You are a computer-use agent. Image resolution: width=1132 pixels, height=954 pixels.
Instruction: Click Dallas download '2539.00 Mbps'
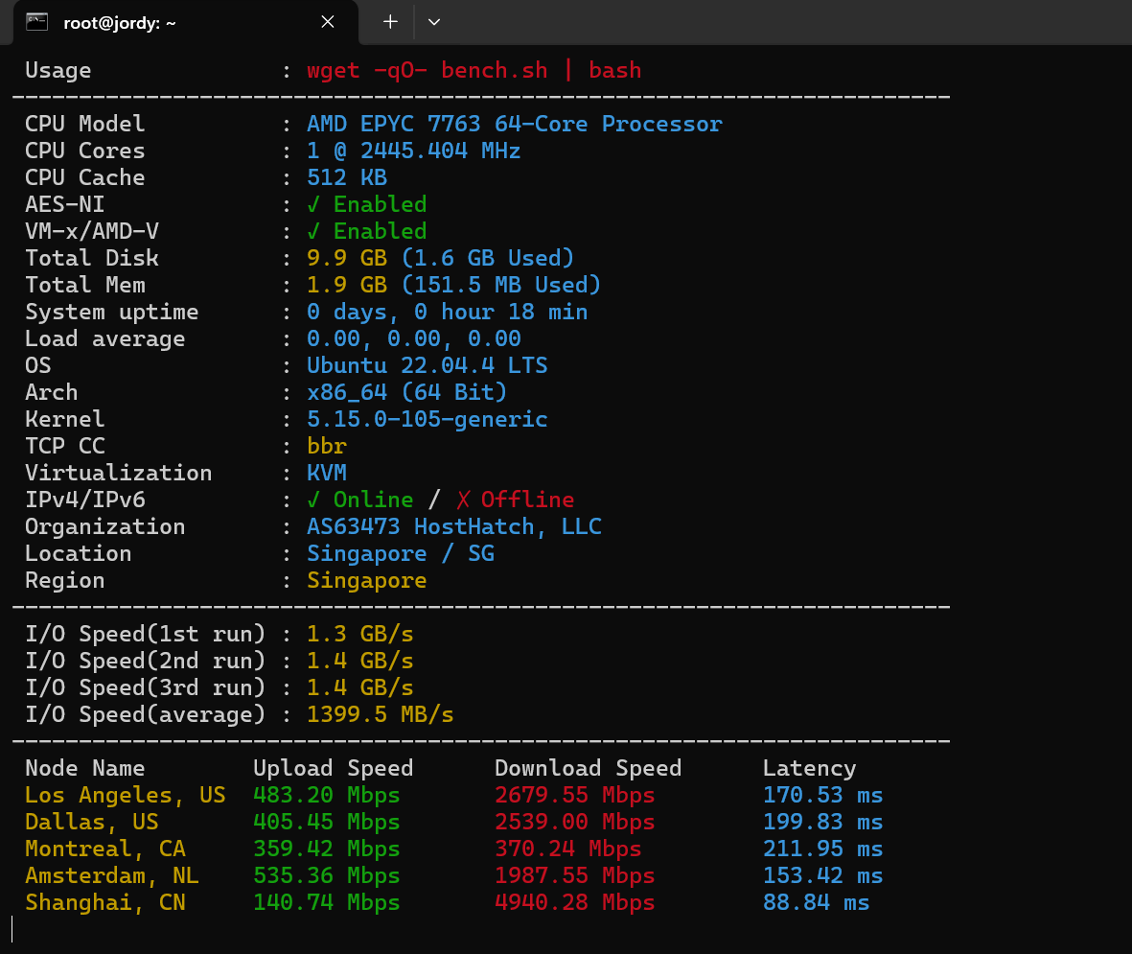575,822
